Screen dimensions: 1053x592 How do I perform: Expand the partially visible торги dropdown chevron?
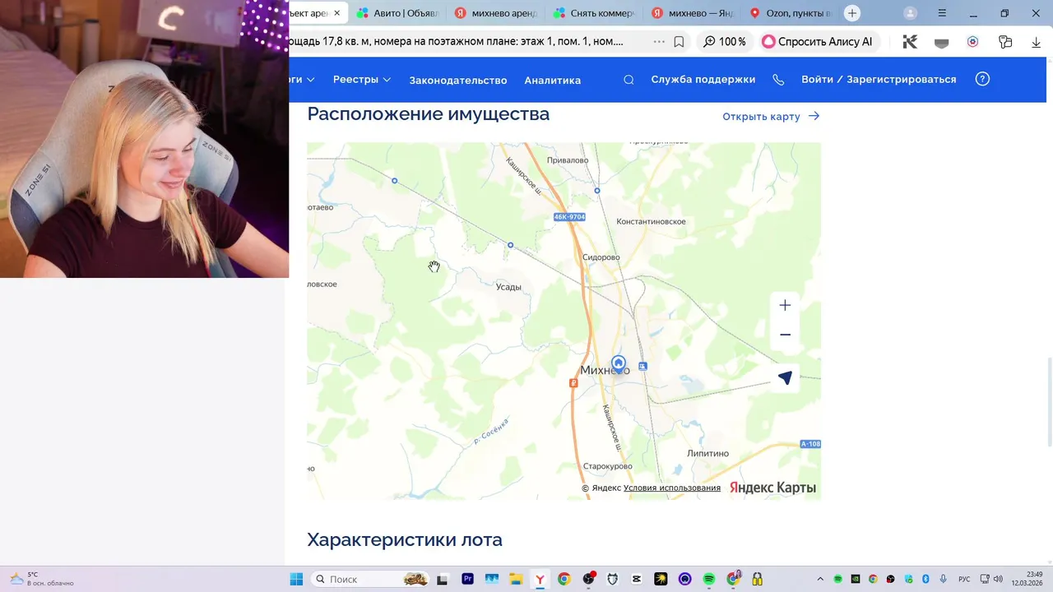[x=310, y=80]
